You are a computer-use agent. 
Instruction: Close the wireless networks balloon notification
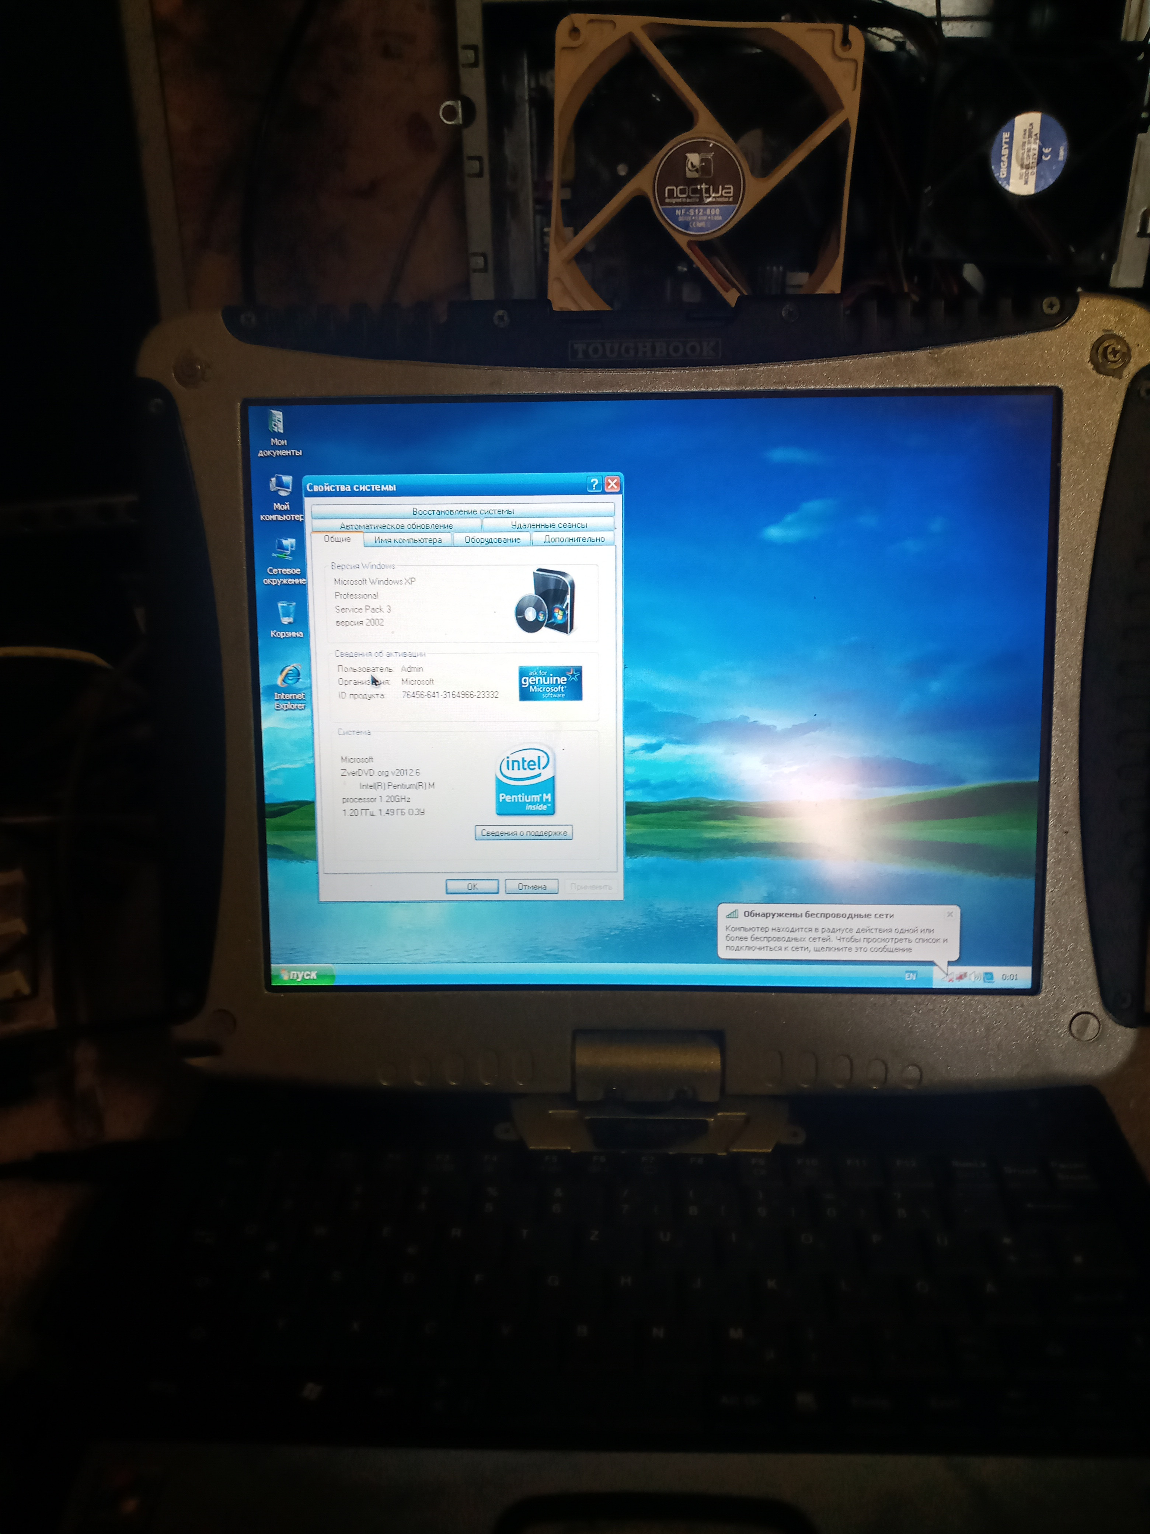click(x=949, y=914)
